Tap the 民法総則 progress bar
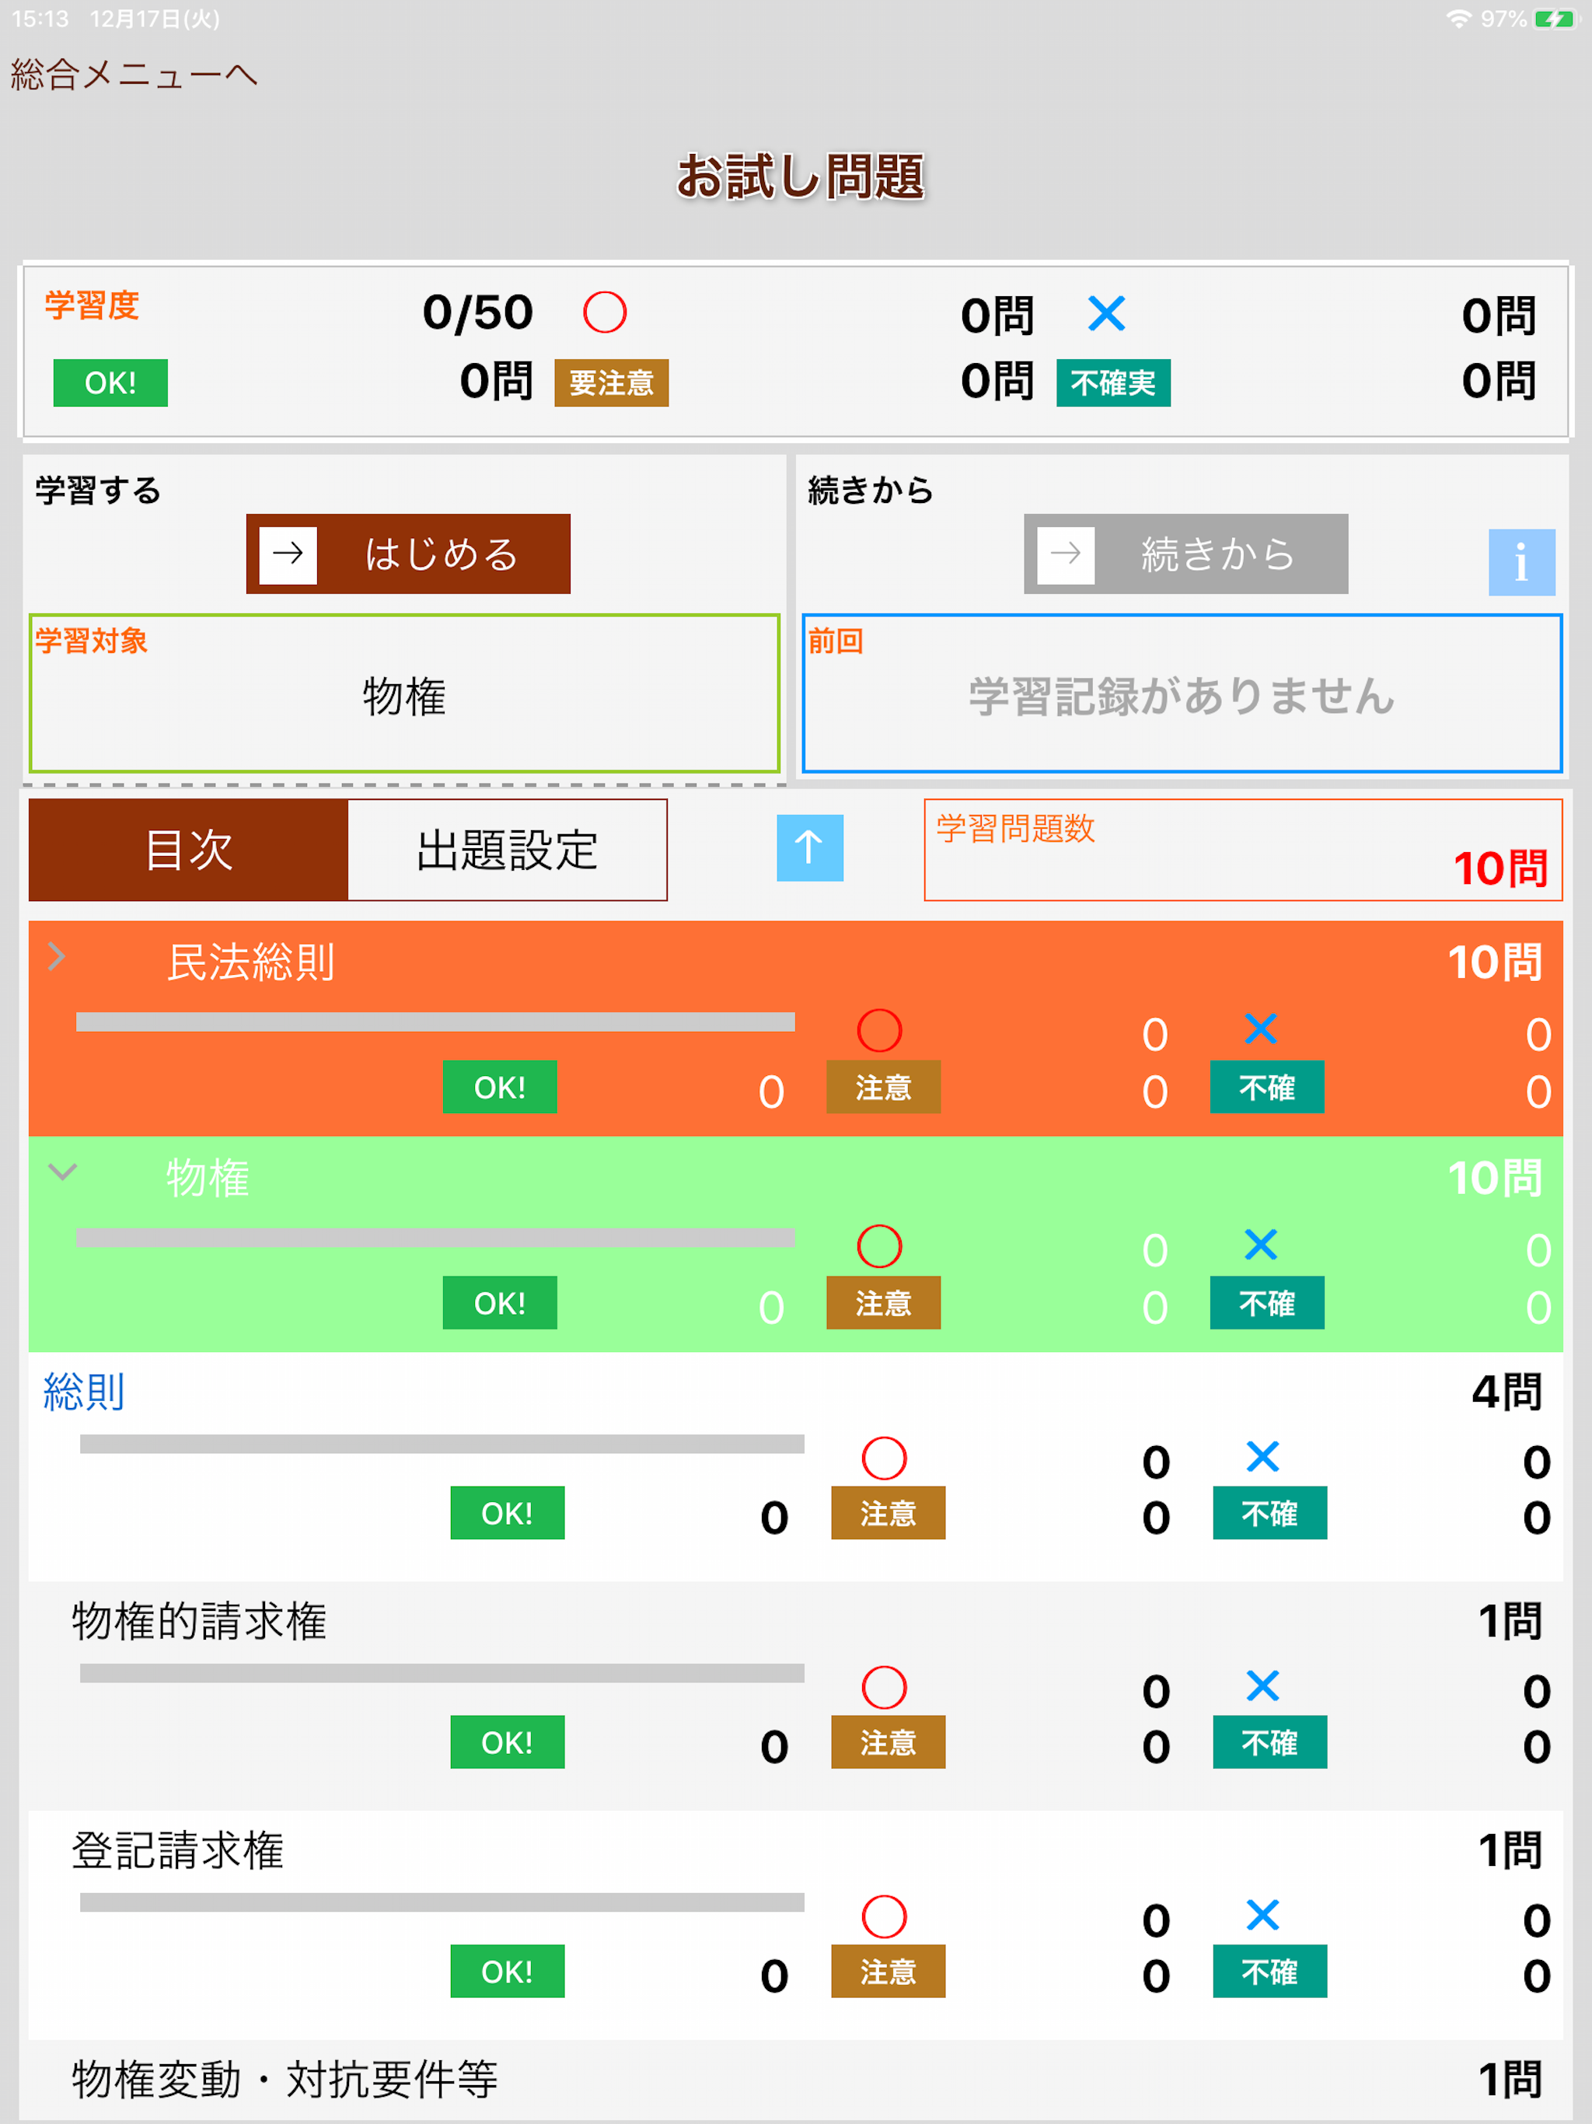The image size is (1592, 2124). (435, 1022)
